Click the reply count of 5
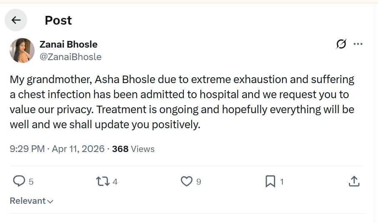 pyautogui.click(x=31, y=182)
